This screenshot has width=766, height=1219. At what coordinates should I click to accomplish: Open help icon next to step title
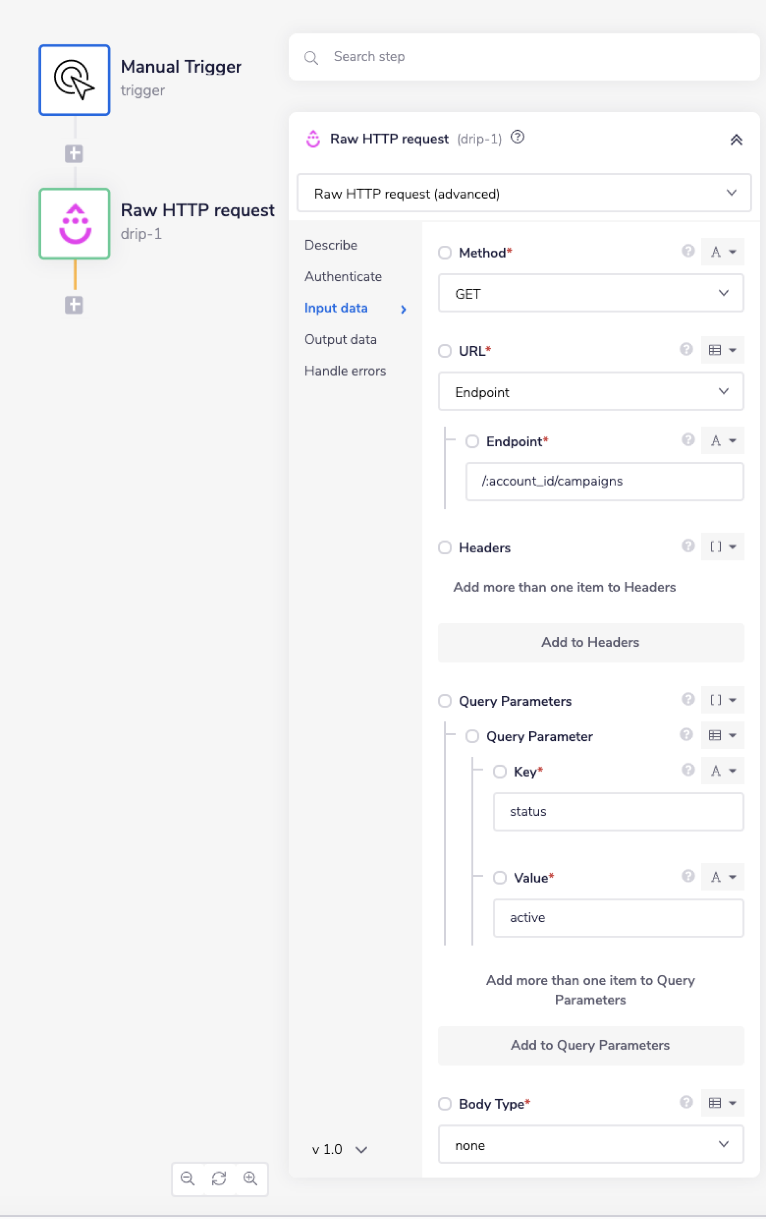coord(517,137)
